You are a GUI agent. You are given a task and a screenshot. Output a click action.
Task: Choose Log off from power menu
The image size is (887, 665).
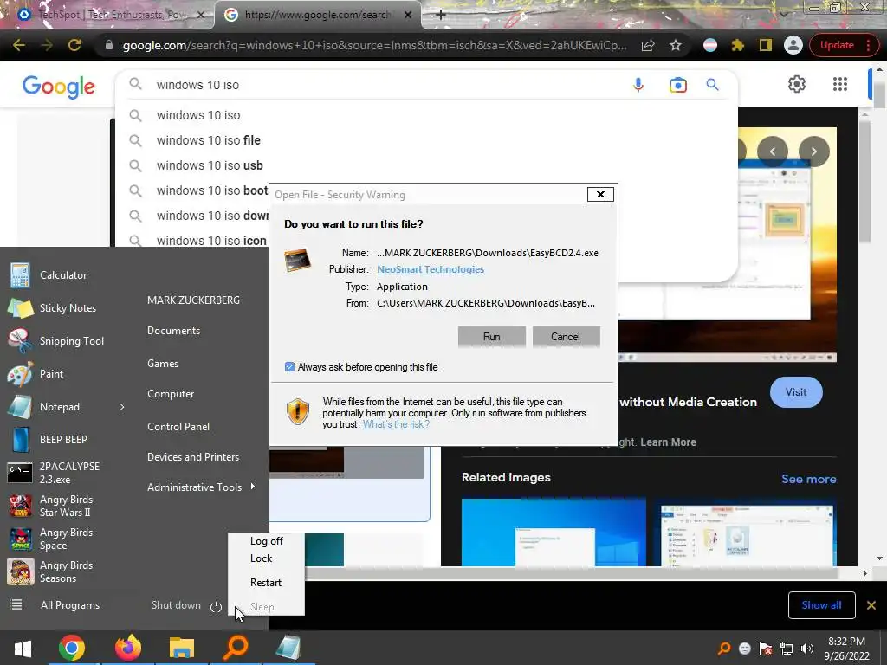tap(267, 541)
